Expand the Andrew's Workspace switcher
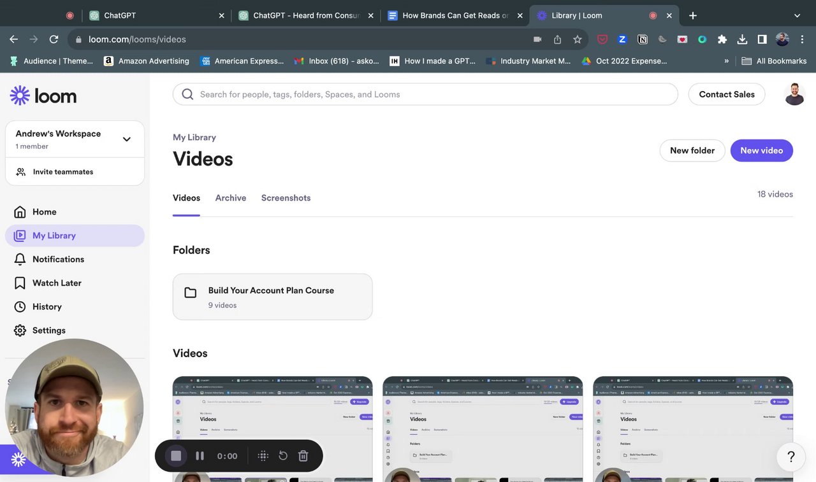This screenshot has height=482, width=816. click(x=75, y=139)
